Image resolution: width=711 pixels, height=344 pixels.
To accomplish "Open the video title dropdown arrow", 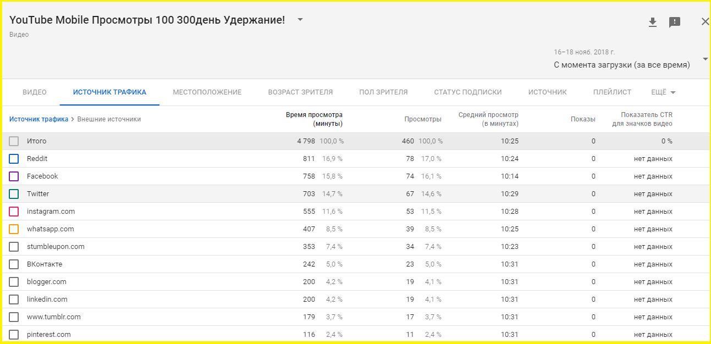I will click(300, 19).
